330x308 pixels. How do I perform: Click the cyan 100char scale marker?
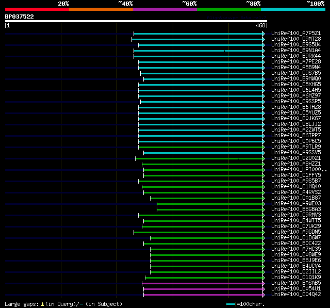(x=230, y=304)
